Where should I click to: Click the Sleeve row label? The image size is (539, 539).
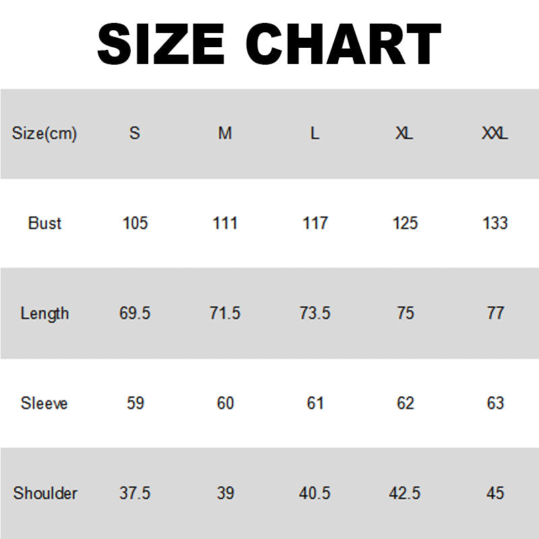pyautogui.click(x=44, y=403)
